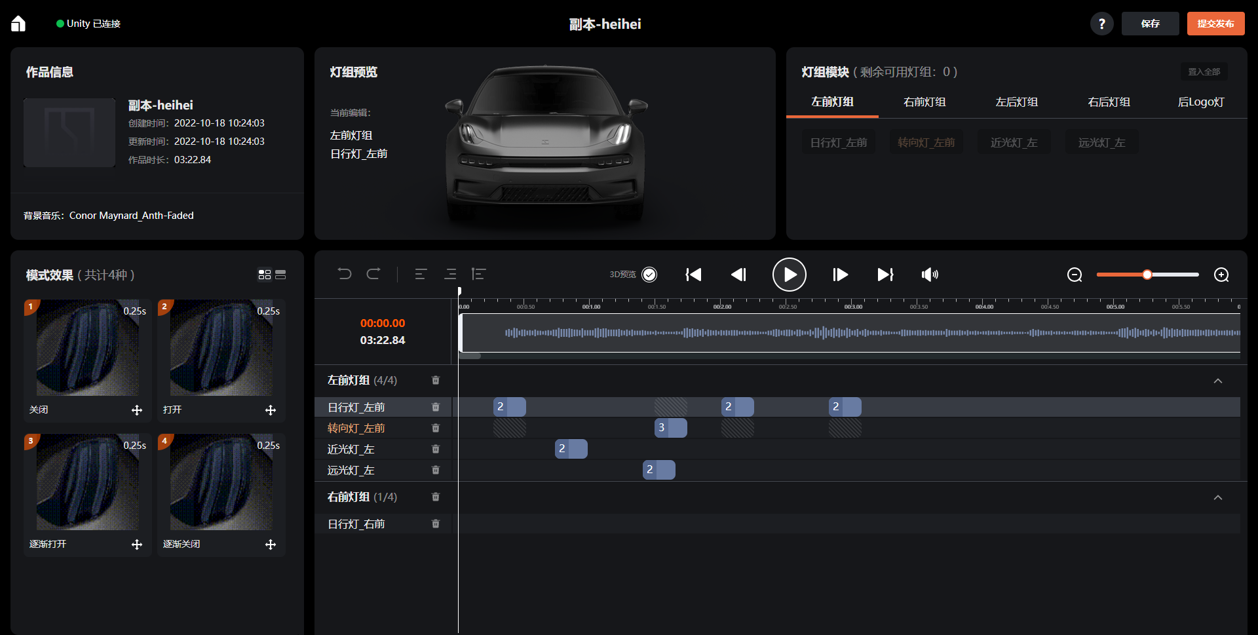Collapse the 左前灯组 track group
Screen dimensions: 1258x635
1218,381
